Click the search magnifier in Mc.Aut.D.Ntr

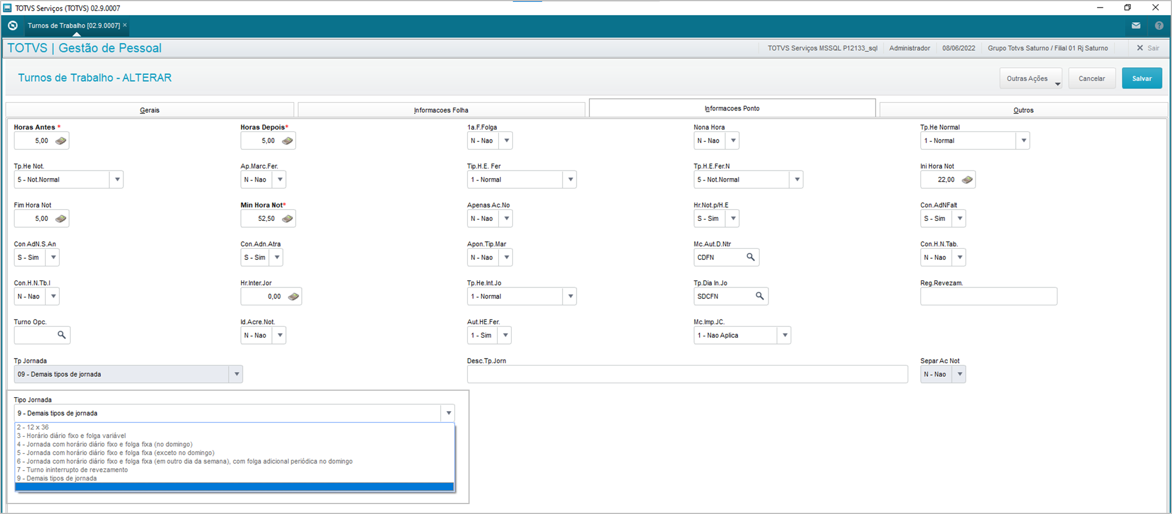tap(750, 257)
